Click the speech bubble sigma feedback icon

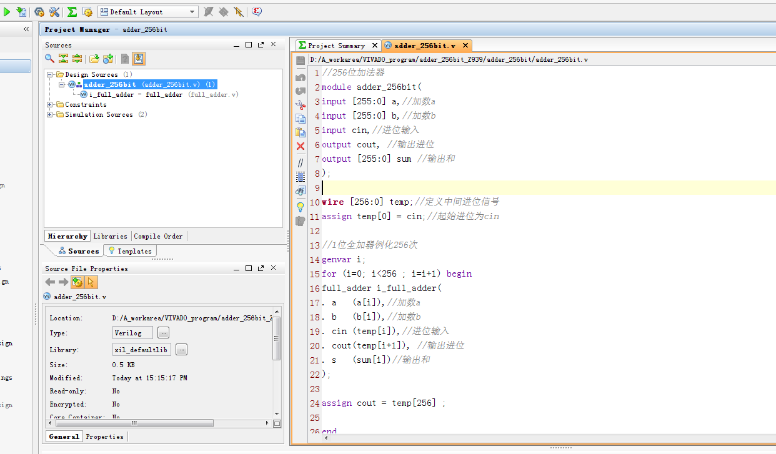pos(257,11)
